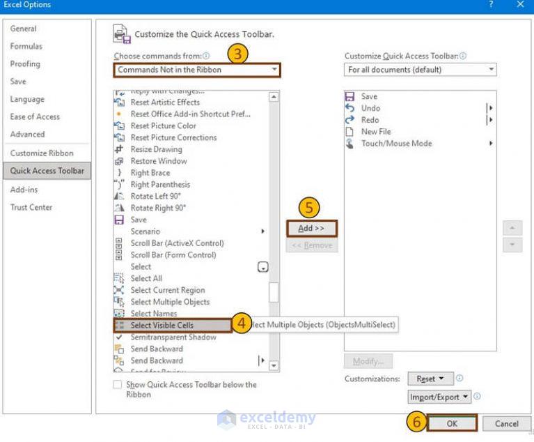Open the Ease of Access category
Image resolution: width=534 pixels, height=442 pixels.
[x=35, y=116]
